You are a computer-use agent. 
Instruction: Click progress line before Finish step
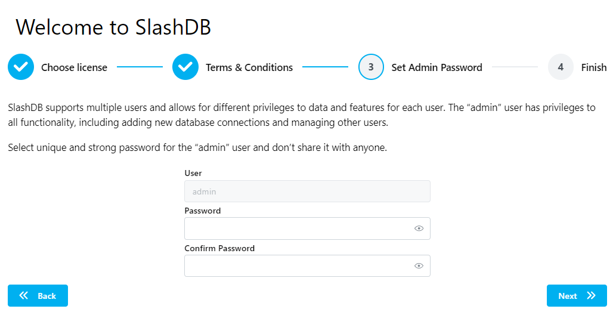[x=515, y=67]
